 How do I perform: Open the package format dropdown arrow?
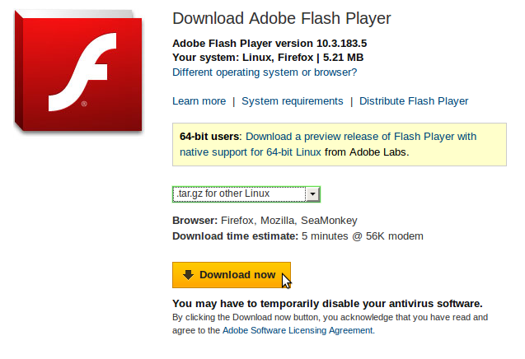(x=312, y=194)
